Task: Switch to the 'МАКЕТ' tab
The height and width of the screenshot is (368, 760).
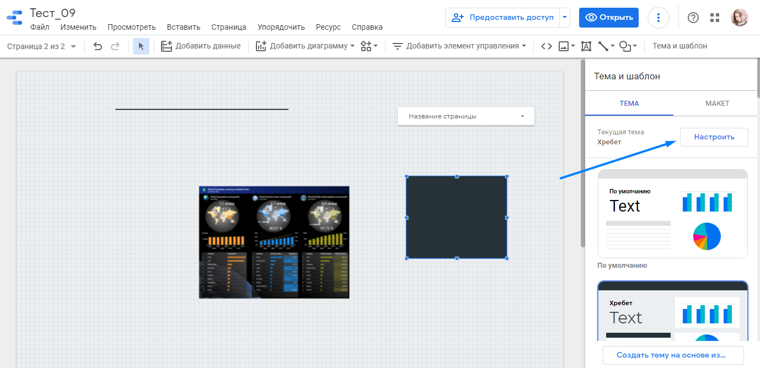Action: (717, 104)
